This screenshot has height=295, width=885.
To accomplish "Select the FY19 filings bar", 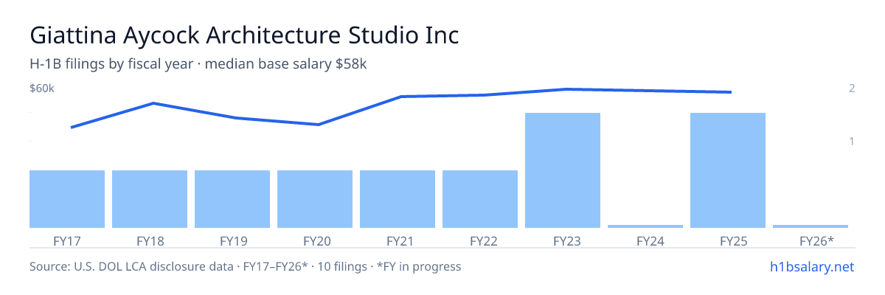I will tap(232, 199).
